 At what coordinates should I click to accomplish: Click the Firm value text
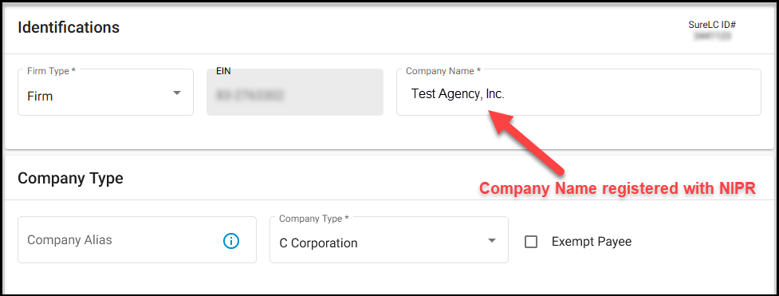click(x=40, y=96)
